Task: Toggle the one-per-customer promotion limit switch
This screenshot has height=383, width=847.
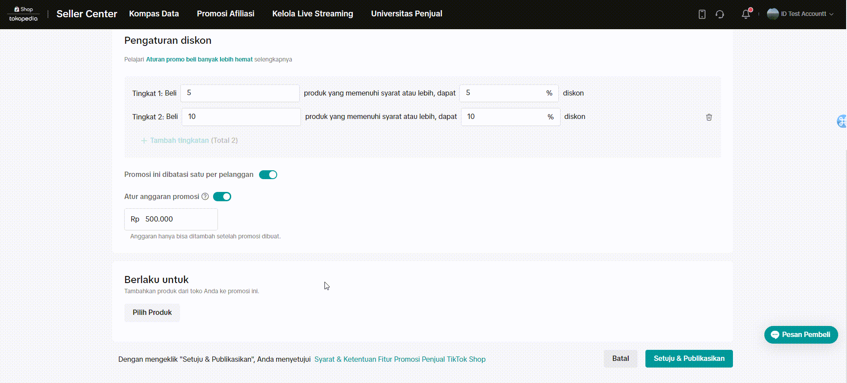Action: point(268,175)
